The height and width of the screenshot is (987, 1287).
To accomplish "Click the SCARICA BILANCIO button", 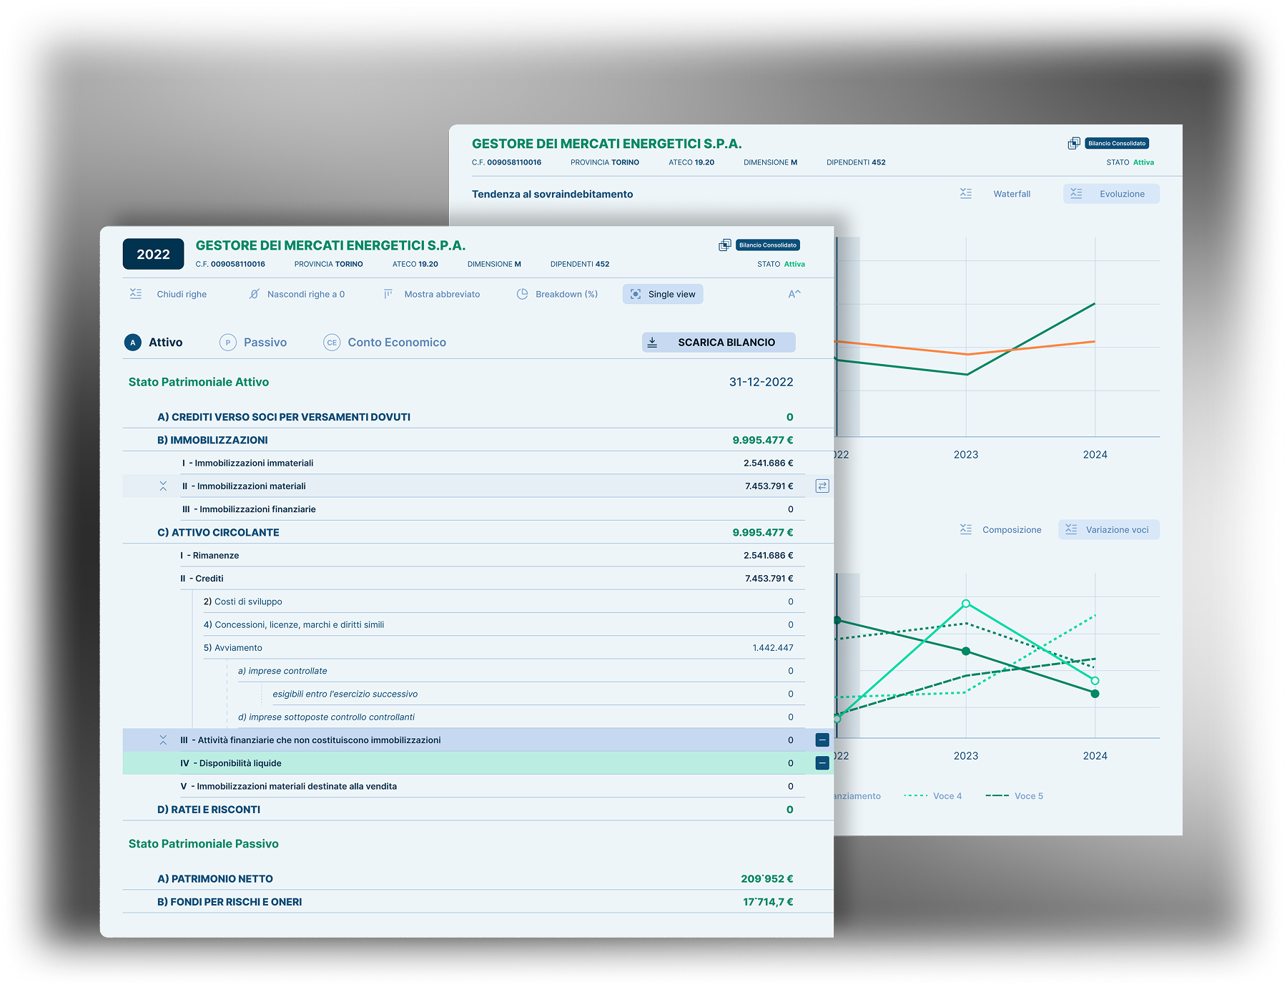I will [x=718, y=343].
